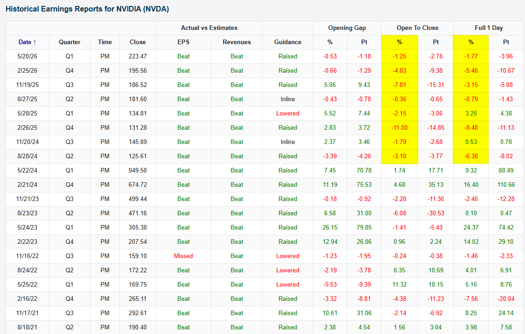Image resolution: width=525 pixels, height=334 pixels.
Task: Click the full-day point value 110.66
Action: [506, 185]
